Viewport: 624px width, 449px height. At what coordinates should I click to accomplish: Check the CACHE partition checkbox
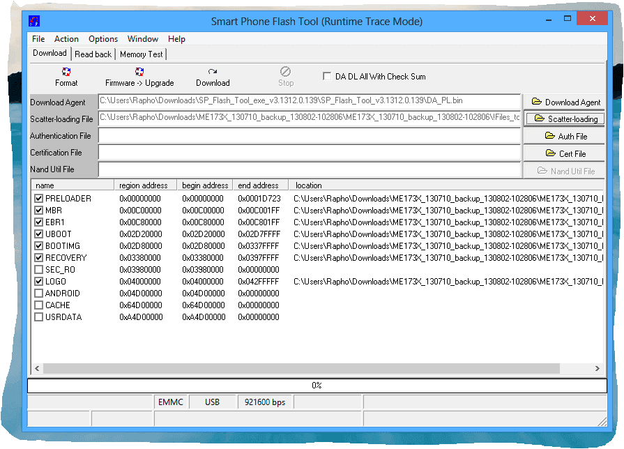click(38, 305)
